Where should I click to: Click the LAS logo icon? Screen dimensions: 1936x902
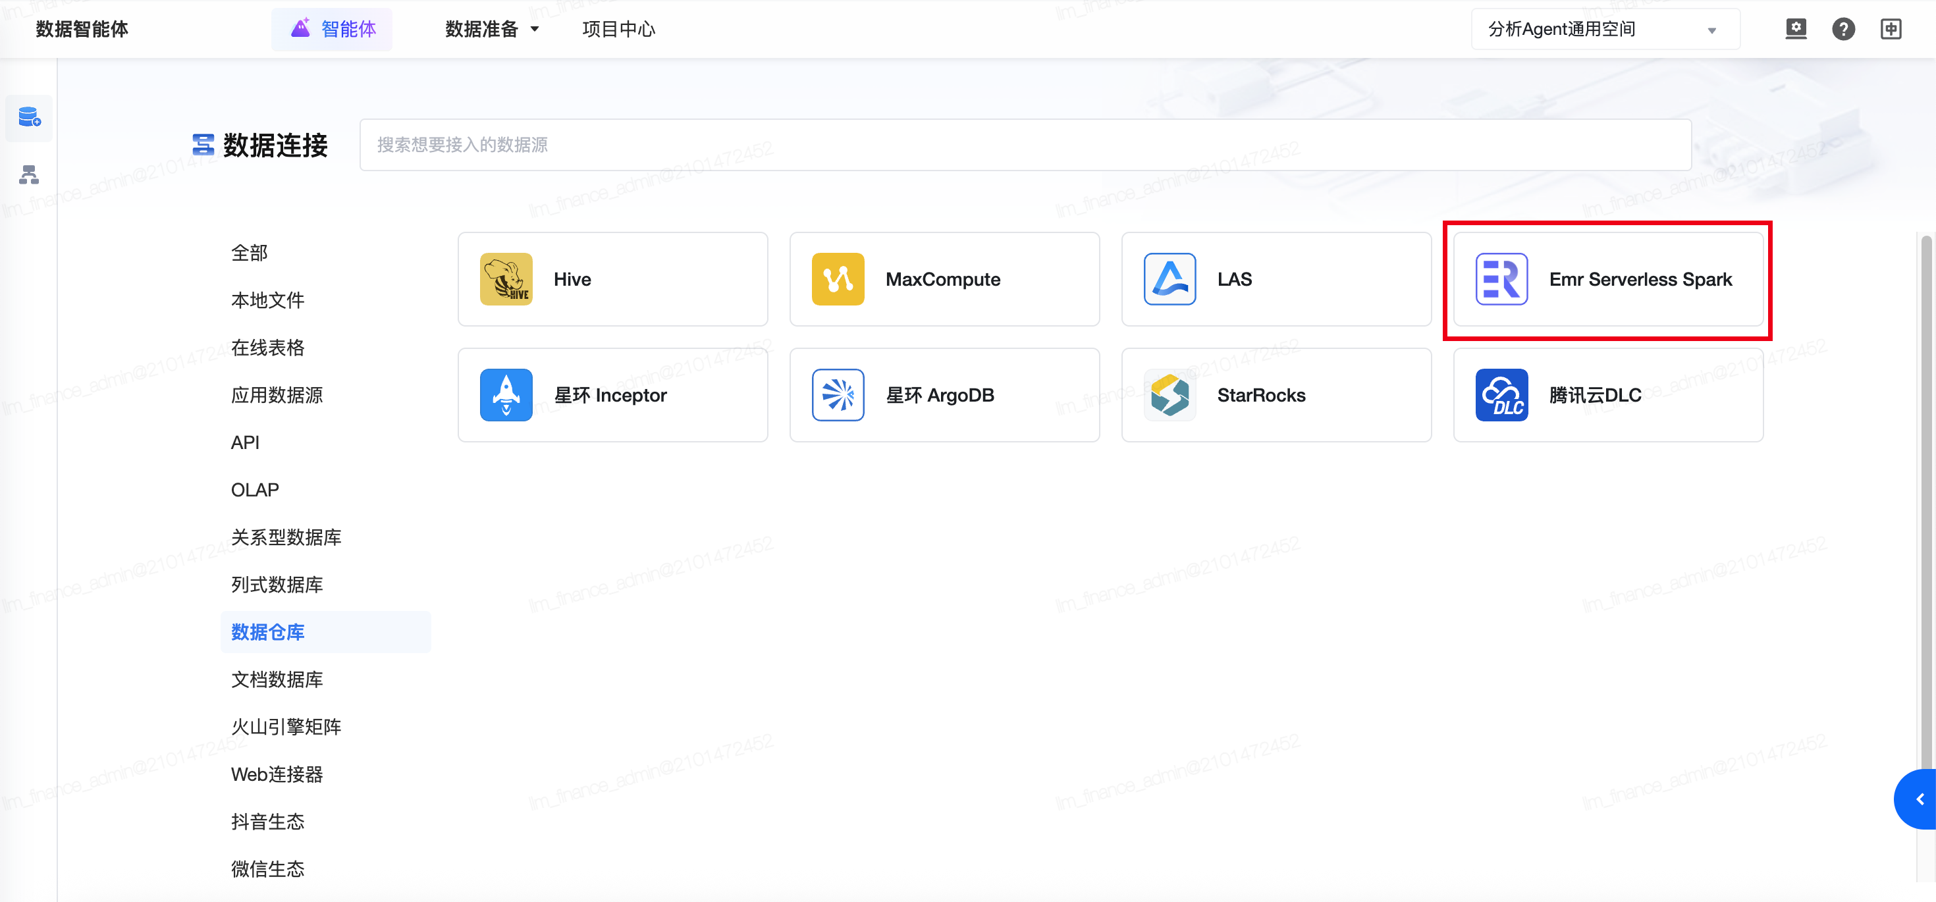[x=1170, y=279]
